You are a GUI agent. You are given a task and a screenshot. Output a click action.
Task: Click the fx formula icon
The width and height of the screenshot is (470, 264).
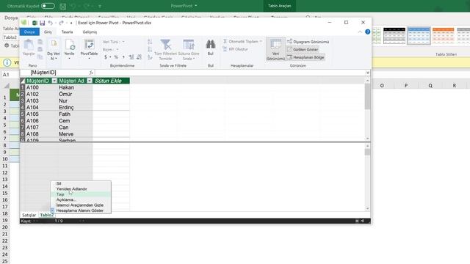(91, 73)
